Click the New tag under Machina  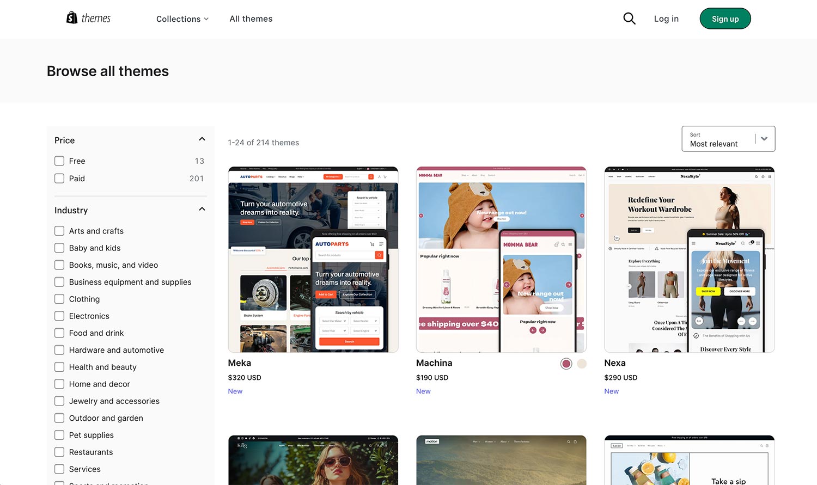pyautogui.click(x=423, y=391)
